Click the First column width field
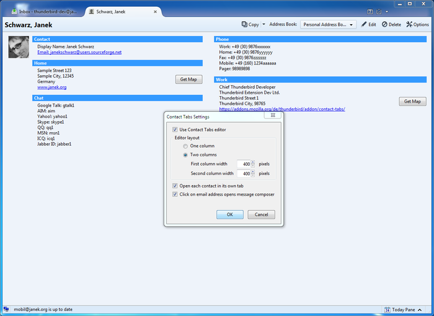434x316 pixels. [244, 164]
